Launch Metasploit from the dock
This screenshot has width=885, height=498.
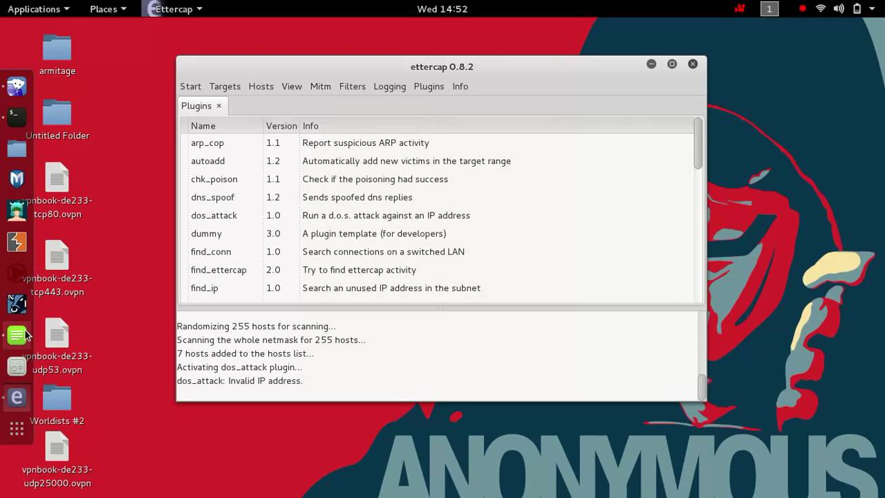(x=17, y=180)
